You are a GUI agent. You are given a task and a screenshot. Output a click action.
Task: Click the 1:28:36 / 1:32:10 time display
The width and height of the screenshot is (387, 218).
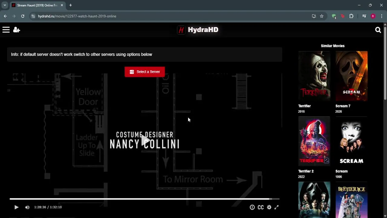[48, 207]
